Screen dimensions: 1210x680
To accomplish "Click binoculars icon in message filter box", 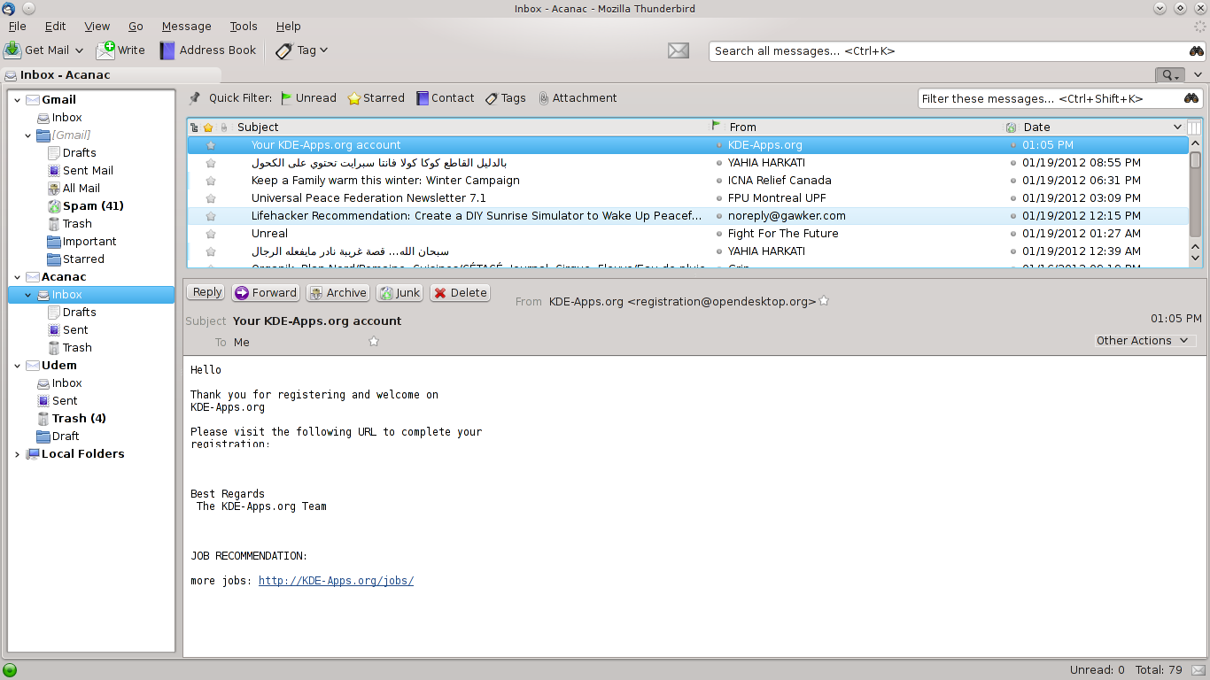I will 1191,98.
